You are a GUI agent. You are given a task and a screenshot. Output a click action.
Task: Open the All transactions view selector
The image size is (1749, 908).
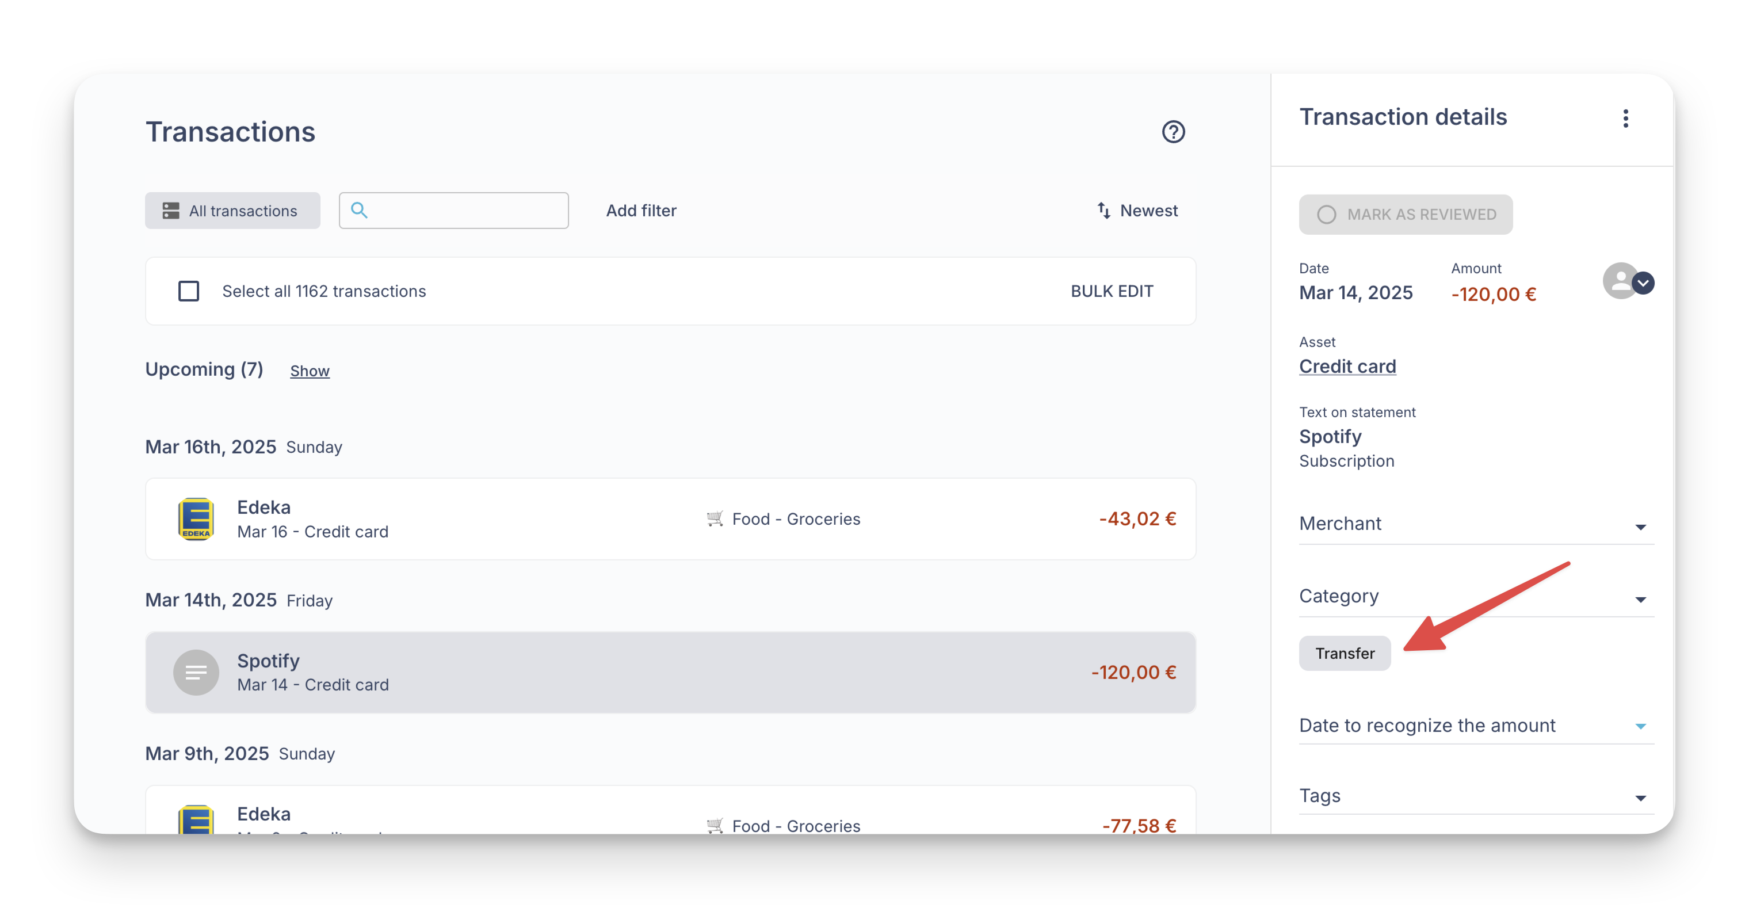coord(232,211)
